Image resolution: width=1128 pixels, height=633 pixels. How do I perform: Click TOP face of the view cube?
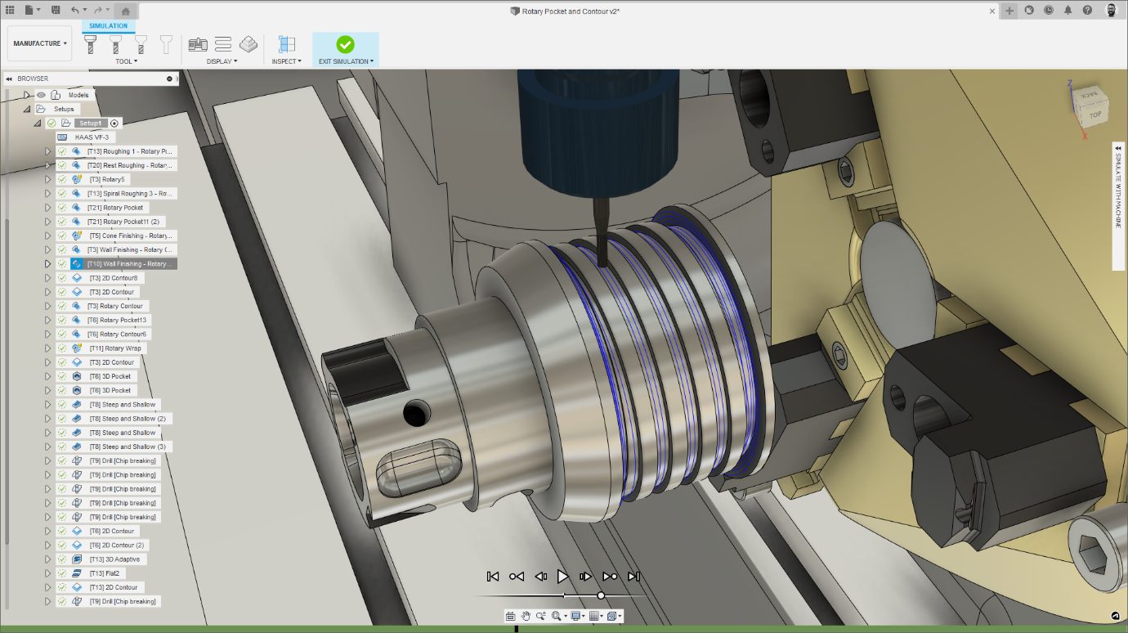1094,114
